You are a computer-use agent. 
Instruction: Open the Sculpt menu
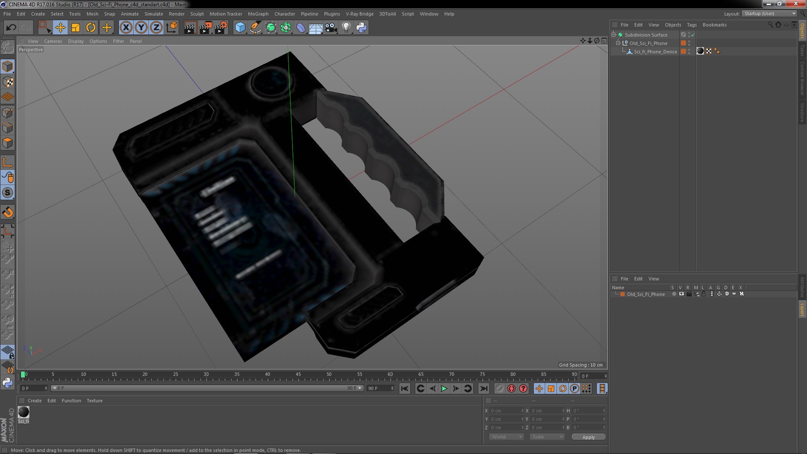(x=197, y=14)
